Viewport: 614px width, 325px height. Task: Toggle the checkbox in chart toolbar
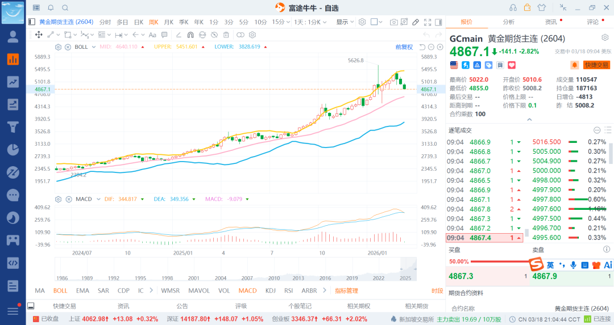point(374,22)
